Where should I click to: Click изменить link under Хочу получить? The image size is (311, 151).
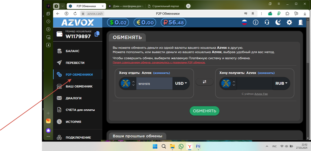coord(266,73)
